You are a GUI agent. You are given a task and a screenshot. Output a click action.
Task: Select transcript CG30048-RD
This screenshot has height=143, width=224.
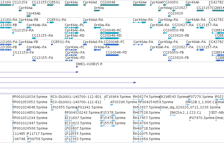coord(110,38)
